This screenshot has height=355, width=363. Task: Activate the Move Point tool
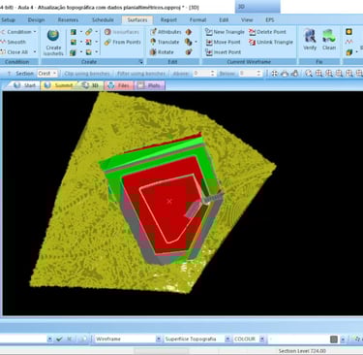tap(223, 42)
